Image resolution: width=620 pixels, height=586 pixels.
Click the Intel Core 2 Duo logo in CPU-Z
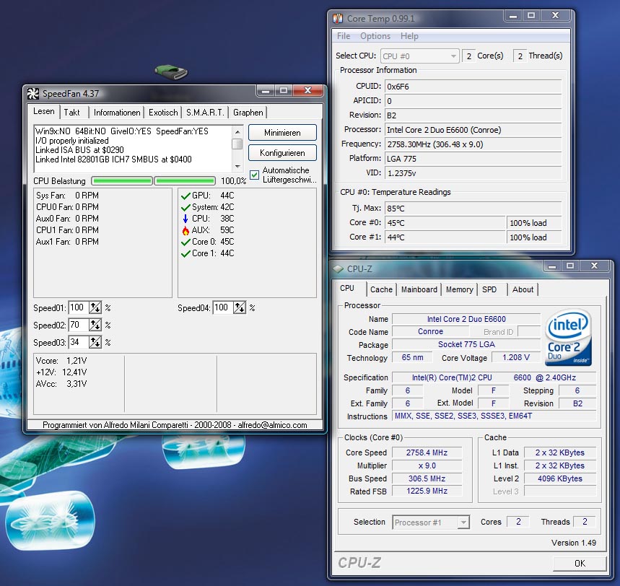tap(569, 337)
